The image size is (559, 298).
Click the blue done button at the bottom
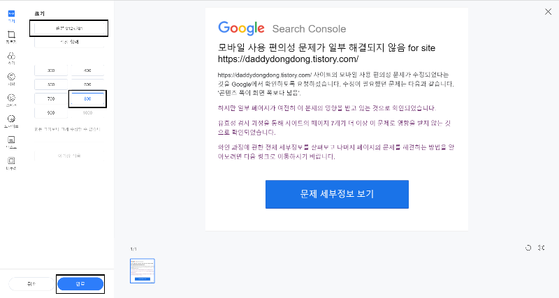[80, 284]
